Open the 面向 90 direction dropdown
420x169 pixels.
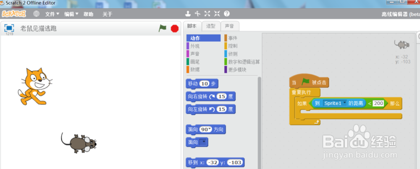tap(210, 130)
